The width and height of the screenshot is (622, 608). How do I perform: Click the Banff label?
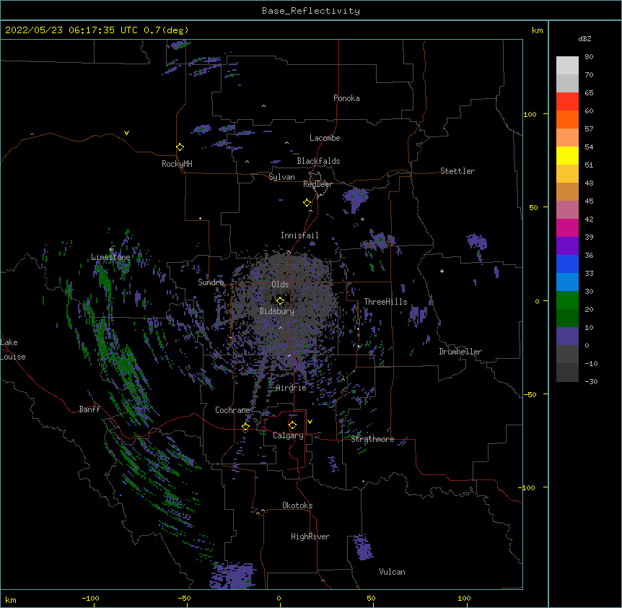pyautogui.click(x=89, y=409)
